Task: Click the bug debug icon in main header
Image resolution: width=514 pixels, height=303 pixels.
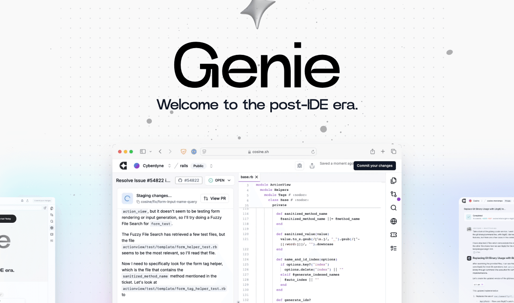Action: click(x=299, y=166)
